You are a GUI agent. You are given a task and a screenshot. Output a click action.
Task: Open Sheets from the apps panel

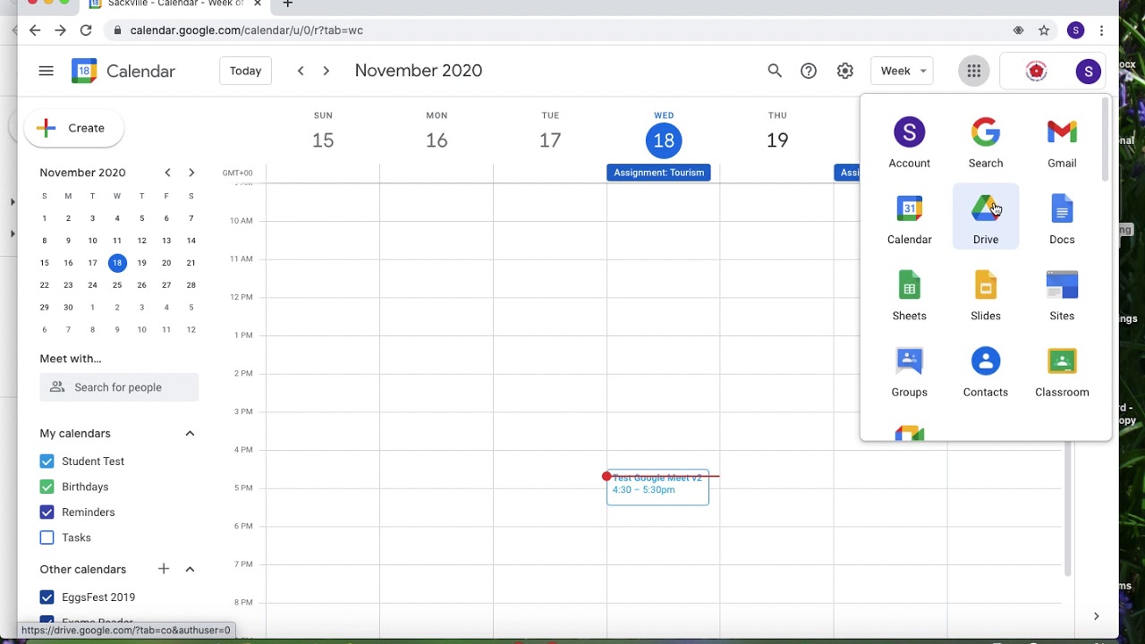tap(910, 295)
